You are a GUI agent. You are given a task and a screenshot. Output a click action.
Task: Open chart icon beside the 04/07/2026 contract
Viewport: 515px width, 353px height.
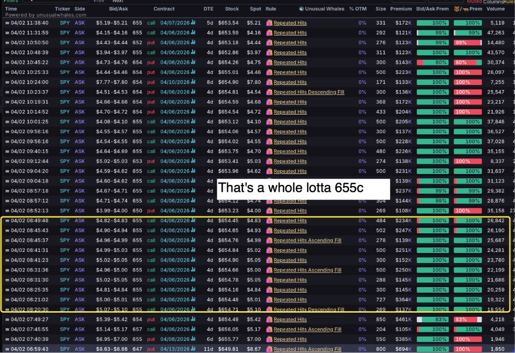coord(193,23)
